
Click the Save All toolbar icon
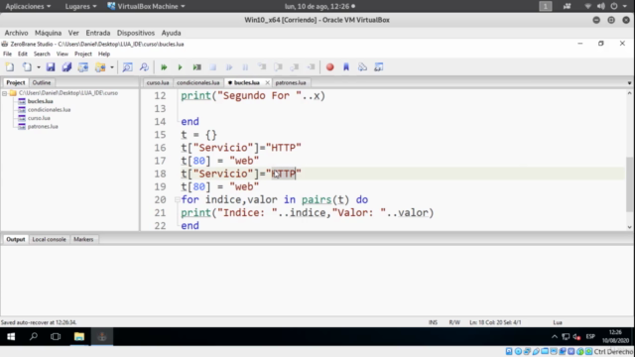pos(66,67)
